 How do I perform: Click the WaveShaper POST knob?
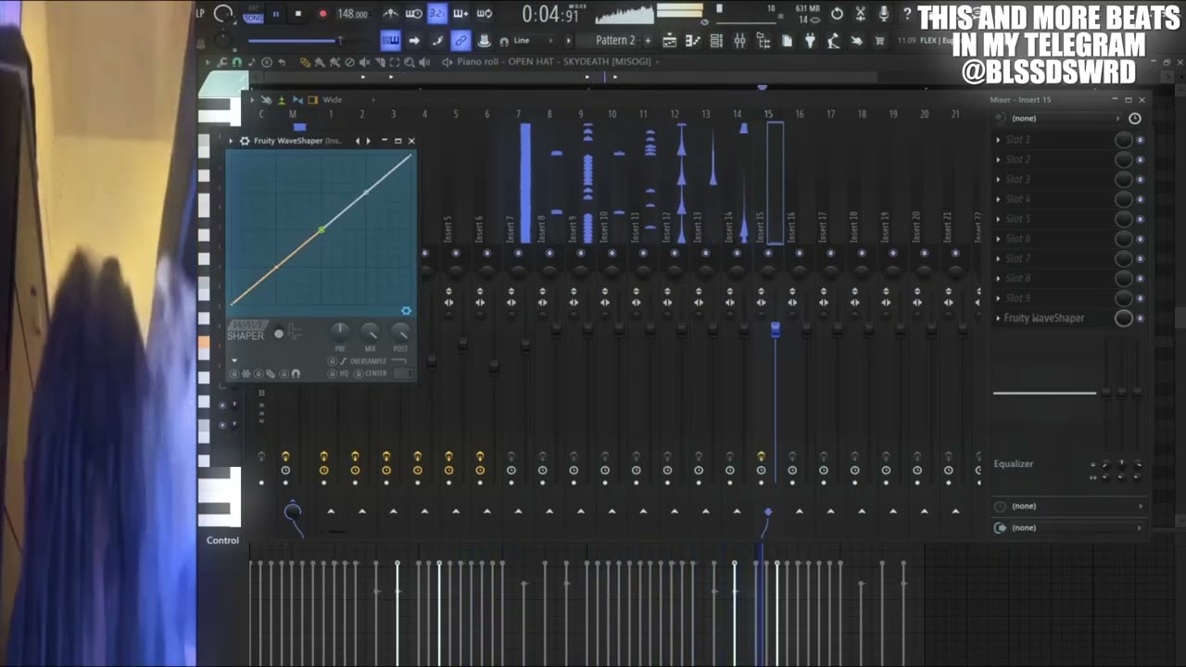[400, 331]
